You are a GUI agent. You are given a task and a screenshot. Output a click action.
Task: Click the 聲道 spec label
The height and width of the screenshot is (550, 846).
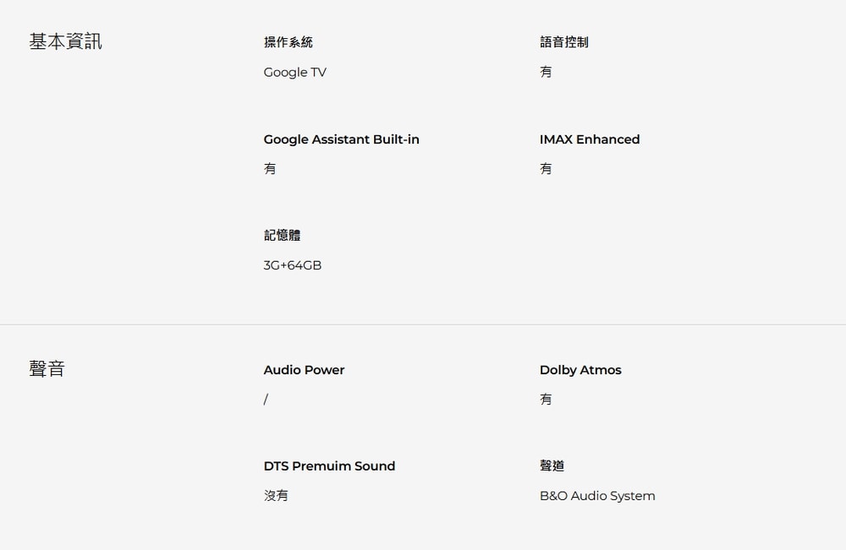(552, 466)
